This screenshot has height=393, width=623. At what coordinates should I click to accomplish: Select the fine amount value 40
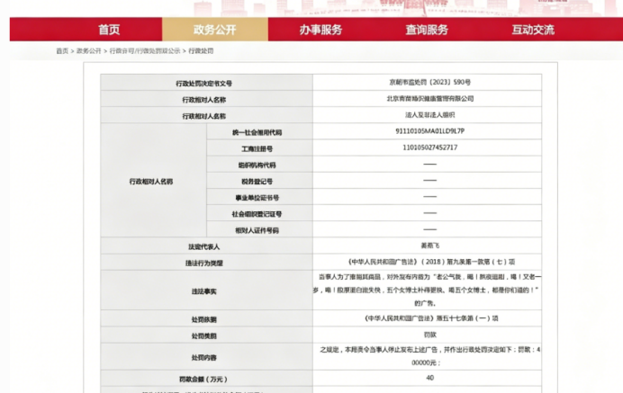click(x=430, y=378)
